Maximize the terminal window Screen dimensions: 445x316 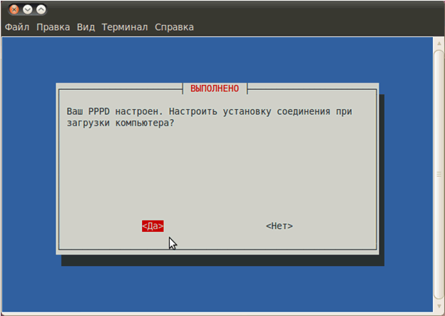[x=41, y=10]
